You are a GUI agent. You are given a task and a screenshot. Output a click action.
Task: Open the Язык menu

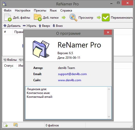click(x=53, y=10)
